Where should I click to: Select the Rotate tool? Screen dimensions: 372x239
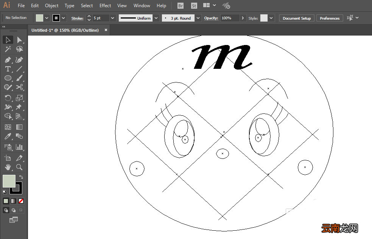click(x=8, y=98)
